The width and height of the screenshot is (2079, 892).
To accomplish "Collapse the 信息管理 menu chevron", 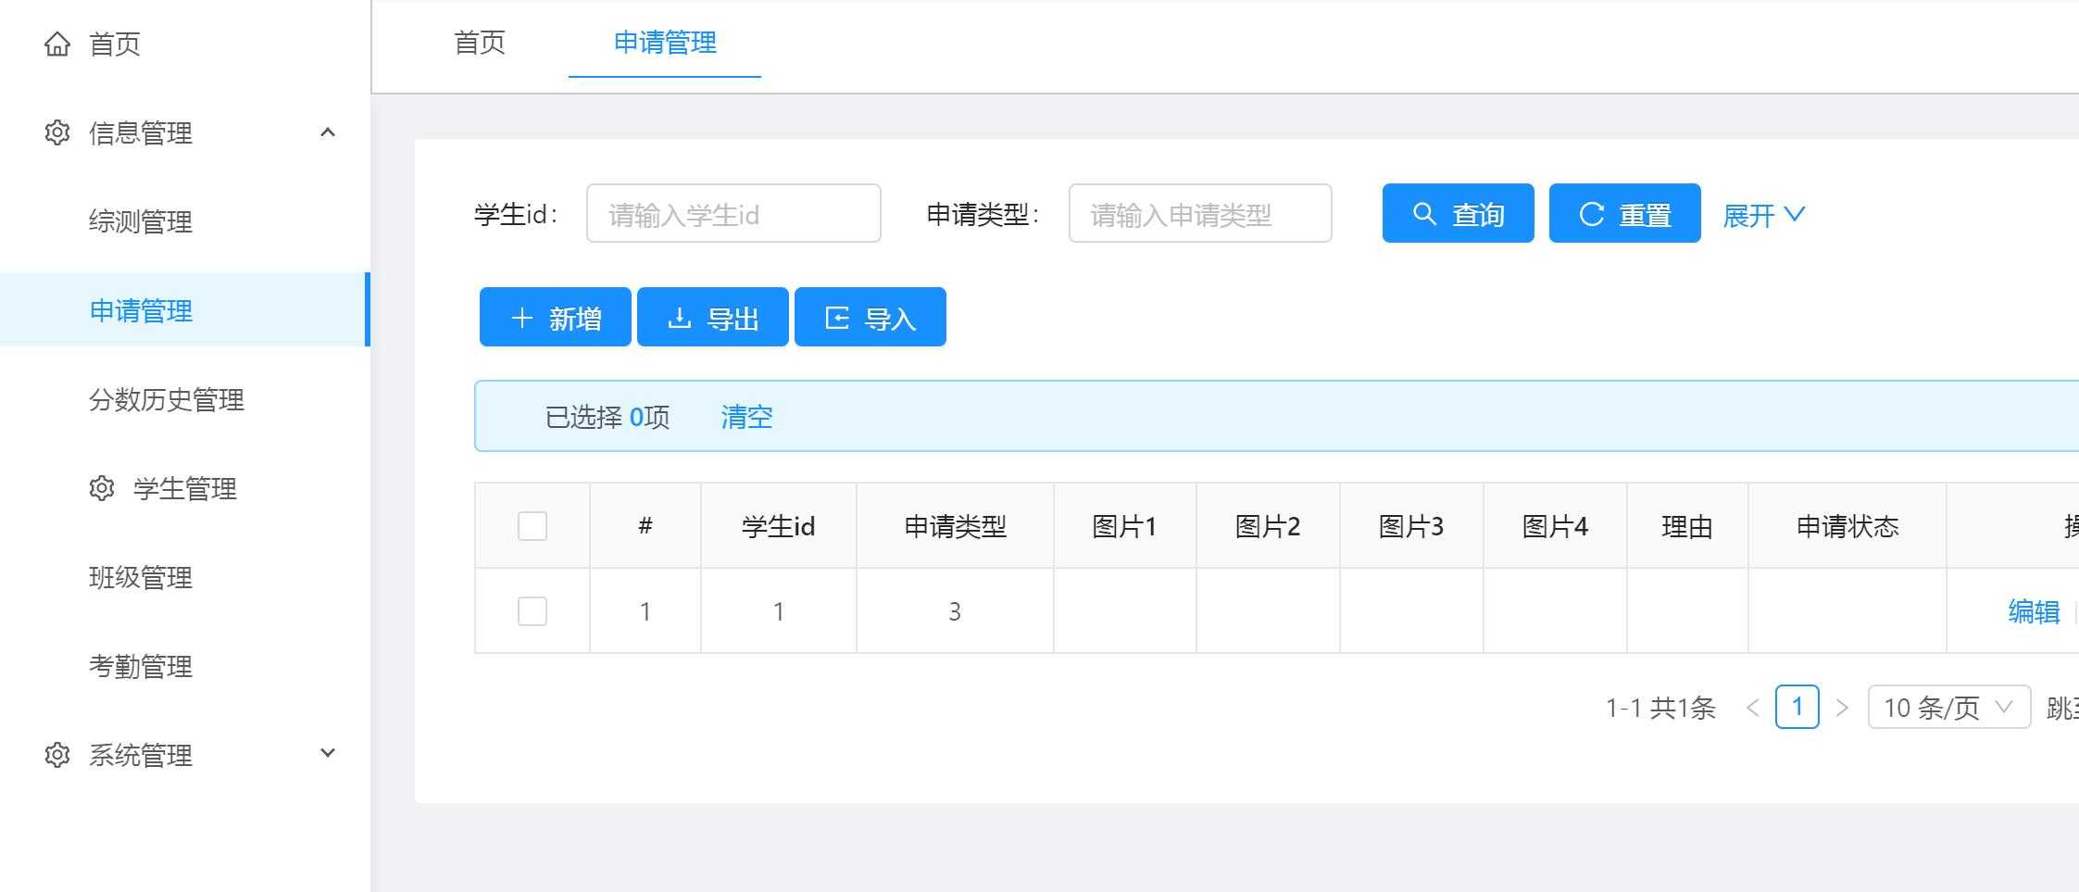I will coord(327,132).
